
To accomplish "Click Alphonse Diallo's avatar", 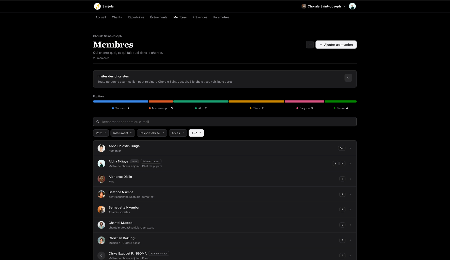I will click(x=101, y=179).
